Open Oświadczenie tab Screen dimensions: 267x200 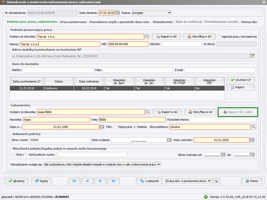click(163, 22)
